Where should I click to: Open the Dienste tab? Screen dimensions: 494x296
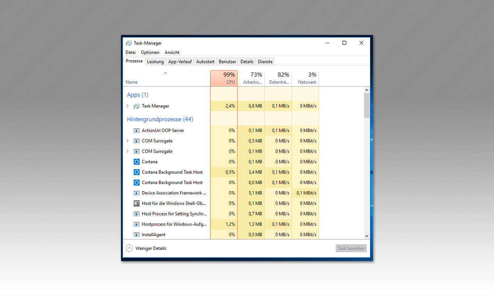[x=265, y=62]
